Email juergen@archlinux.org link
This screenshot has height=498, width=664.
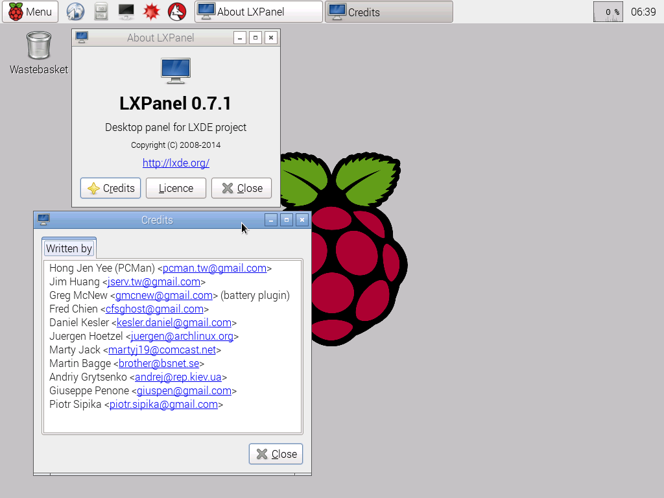tap(182, 336)
